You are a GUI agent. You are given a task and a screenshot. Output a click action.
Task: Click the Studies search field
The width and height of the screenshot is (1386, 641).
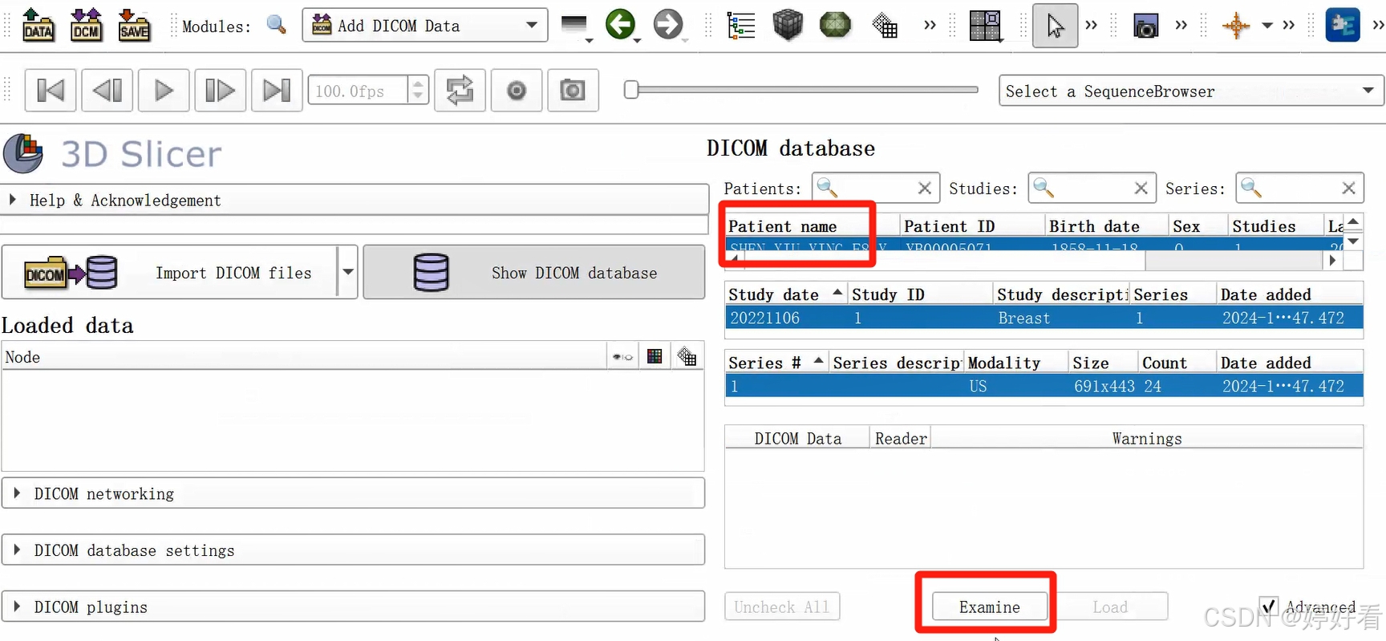click(1092, 188)
